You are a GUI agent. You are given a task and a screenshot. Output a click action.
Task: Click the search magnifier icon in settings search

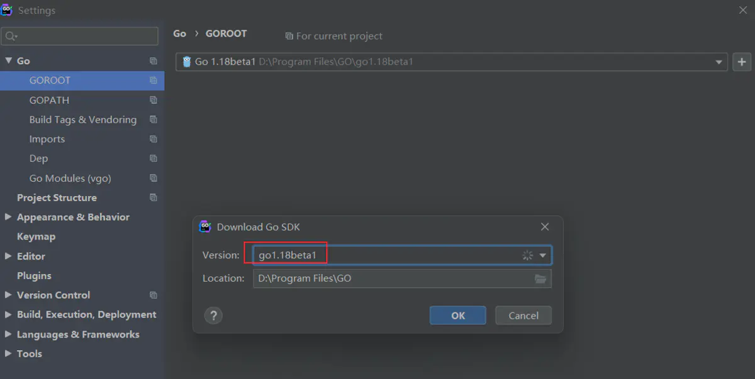(x=11, y=36)
